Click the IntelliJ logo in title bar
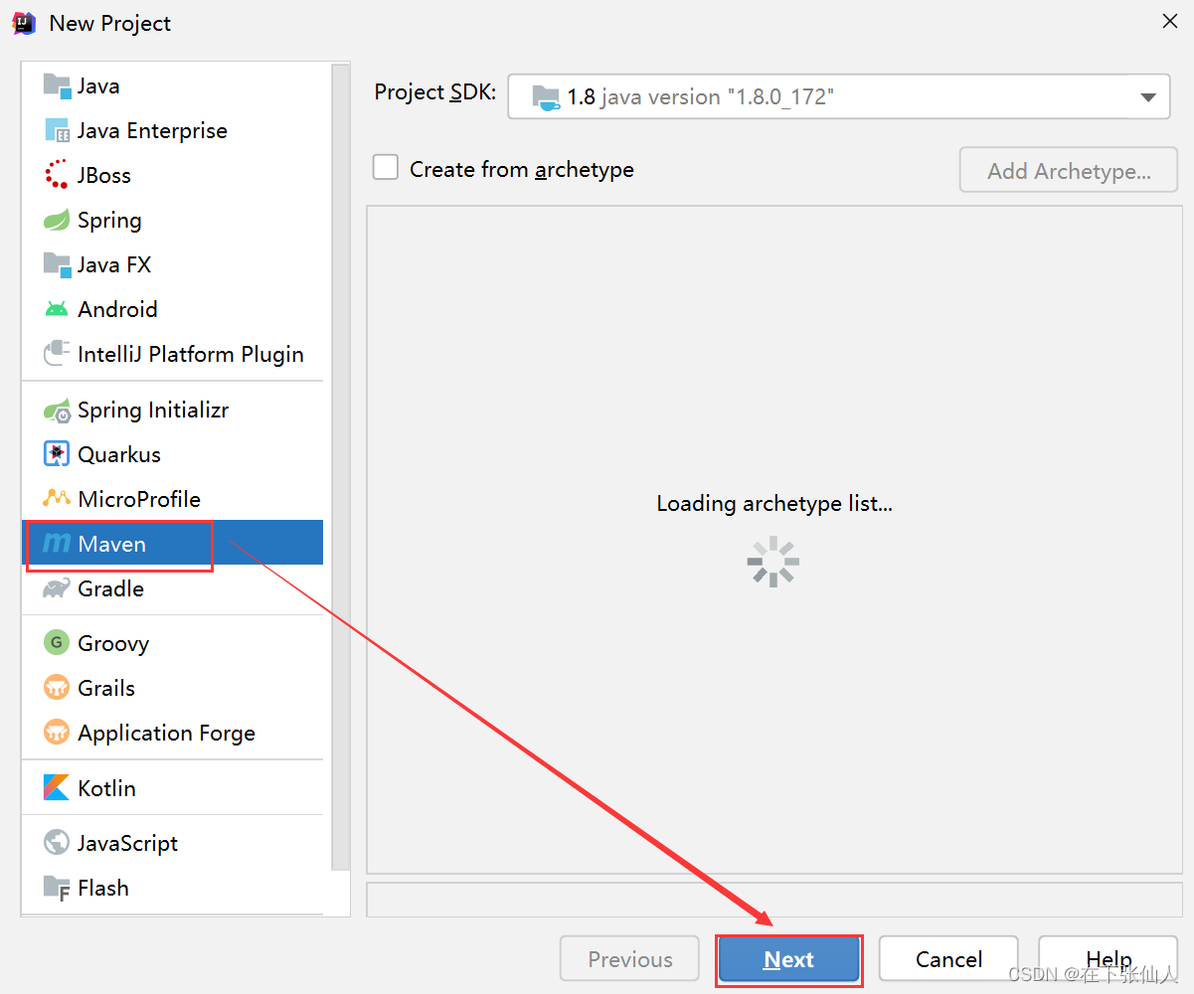Image resolution: width=1194 pixels, height=994 pixels. (24, 23)
